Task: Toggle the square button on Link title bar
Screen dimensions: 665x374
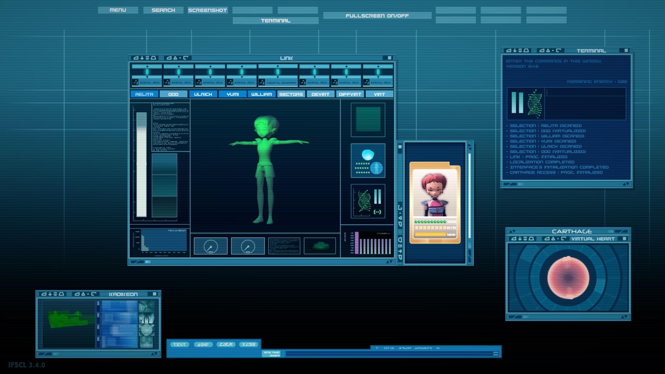Action: (x=389, y=58)
